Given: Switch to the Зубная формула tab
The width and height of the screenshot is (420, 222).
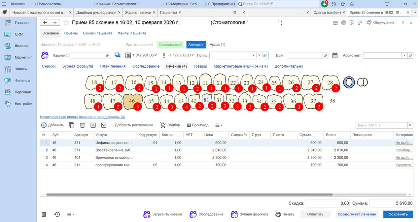Looking at the screenshot, I should click(78, 66).
